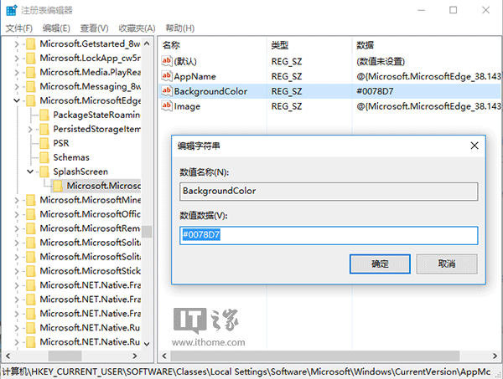Select the Microsoft.Media.PlayRea folder icon
503x379 pixels.
31,72
